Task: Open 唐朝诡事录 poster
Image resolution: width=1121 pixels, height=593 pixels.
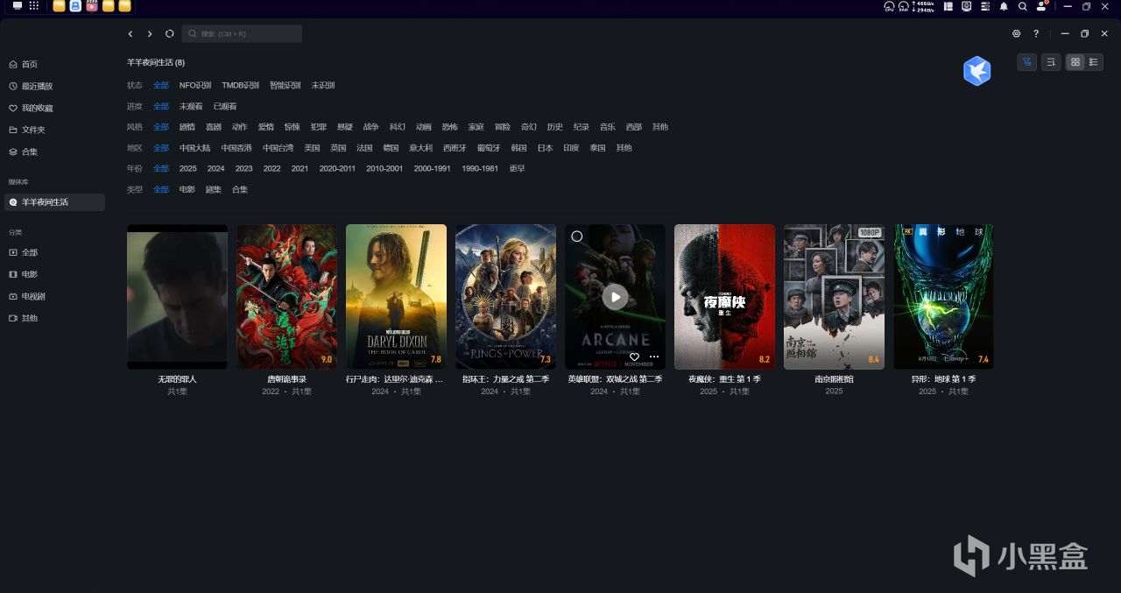Action: [286, 296]
